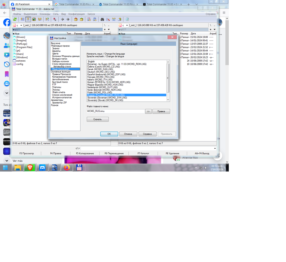Click the Правка button in settings dialog
The width and height of the screenshot is (286, 262).
[x=161, y=111]
